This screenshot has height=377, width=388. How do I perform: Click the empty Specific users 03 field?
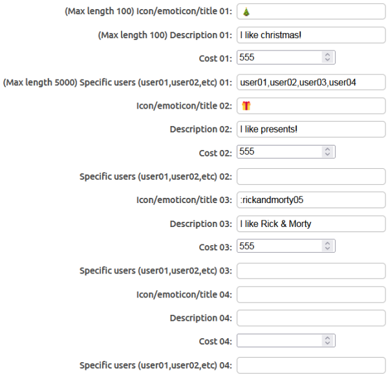click(x=311, y=270)
